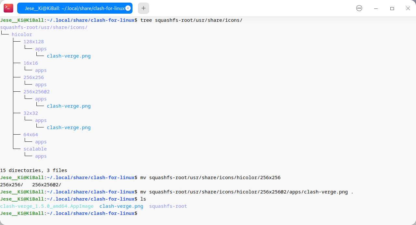
Task: Maximize the terminal window
Action: click(392, 8)
